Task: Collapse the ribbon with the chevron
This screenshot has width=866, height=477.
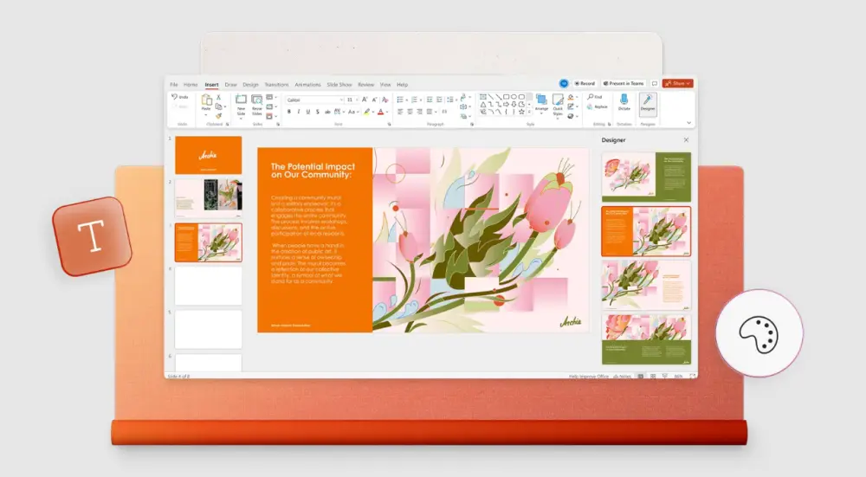Action: [x=688, y=123]
